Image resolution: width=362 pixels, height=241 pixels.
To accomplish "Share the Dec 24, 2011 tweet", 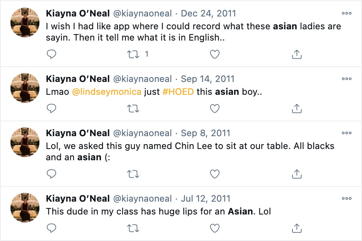I will point(296,54).
